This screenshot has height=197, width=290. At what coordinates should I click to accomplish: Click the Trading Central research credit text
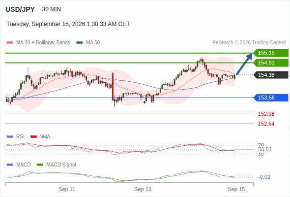(x=249, y=43)
